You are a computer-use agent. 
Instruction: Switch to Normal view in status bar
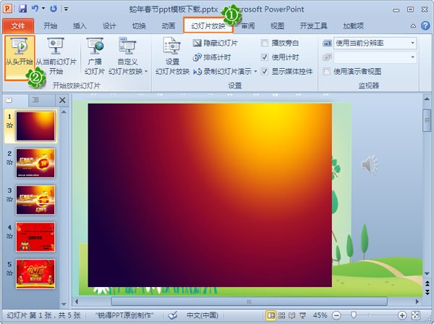tap(271, 315)
